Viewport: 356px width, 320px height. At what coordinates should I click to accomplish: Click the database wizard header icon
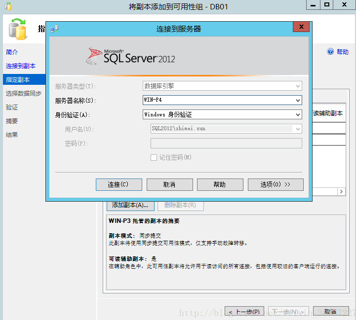(19, 29)
